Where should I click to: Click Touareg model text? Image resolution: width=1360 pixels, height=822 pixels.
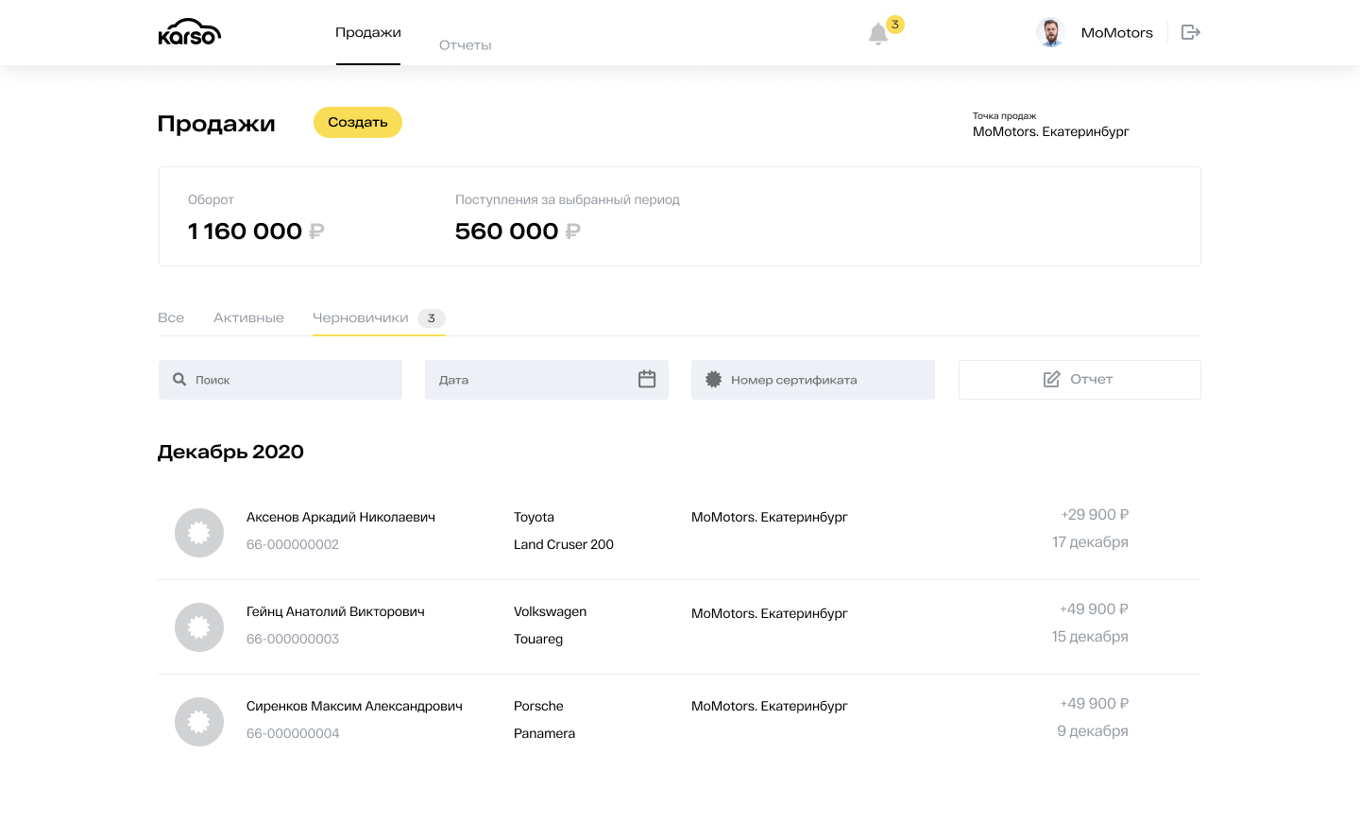pos(538,639)
